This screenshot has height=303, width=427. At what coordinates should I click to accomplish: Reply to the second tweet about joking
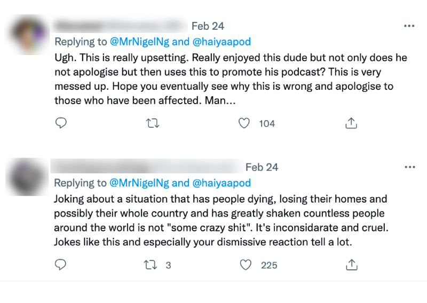coord(61,265)
